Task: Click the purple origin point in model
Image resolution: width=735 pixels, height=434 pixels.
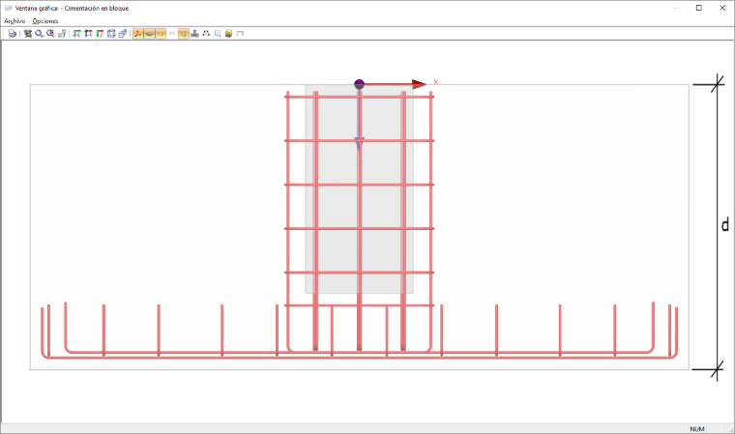Action: coord(359,84)
